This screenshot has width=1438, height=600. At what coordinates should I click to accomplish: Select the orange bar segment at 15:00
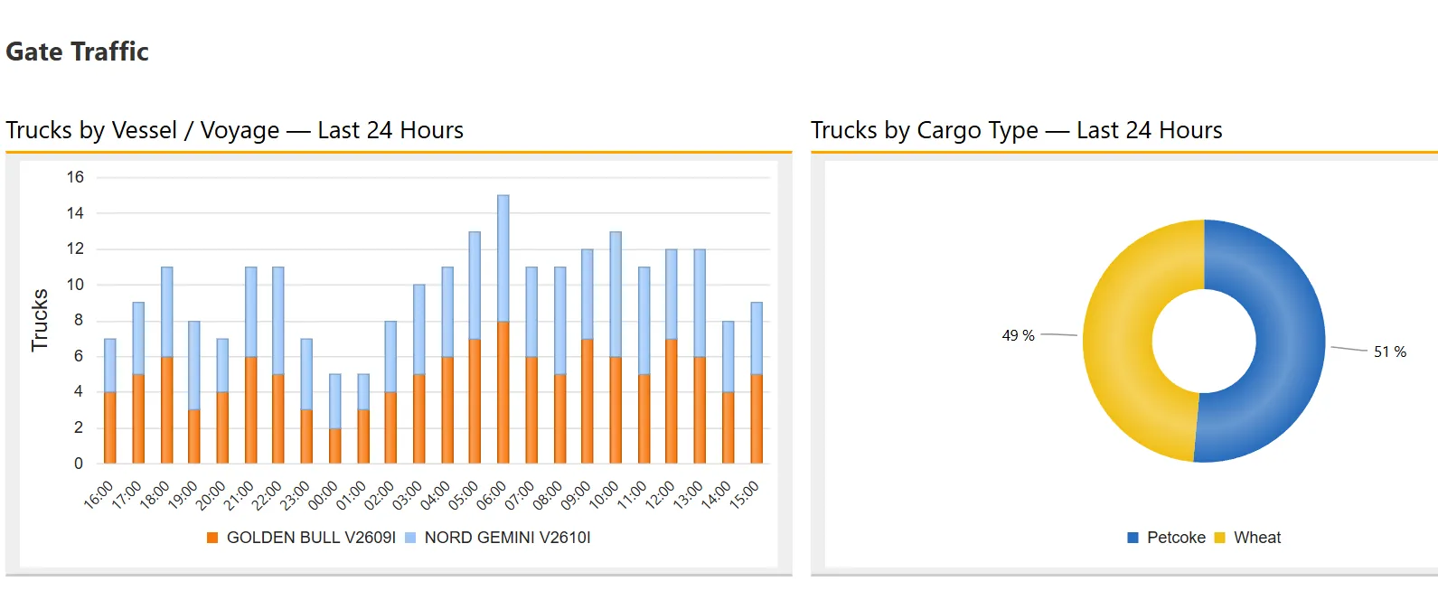757,419
